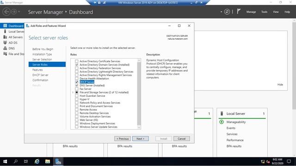This screenshot has height=166, width=296.
Task: Open the Windows Start menu
Action: click(x=5, y=161)
